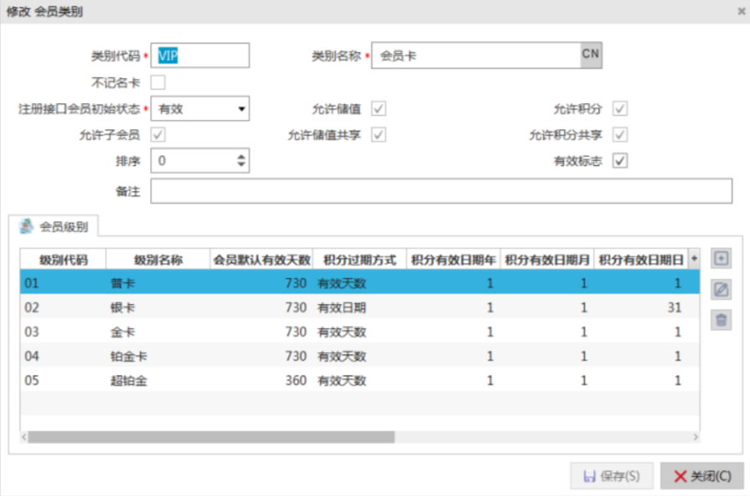The image size is (750, 496).
Task: Toggle the 不记名卡 checkbox
Action: 158,82
